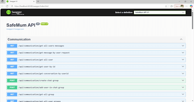Select the Swagger UI tab
The width and height of the screenshot is (194, 102).
click(21, 1)
